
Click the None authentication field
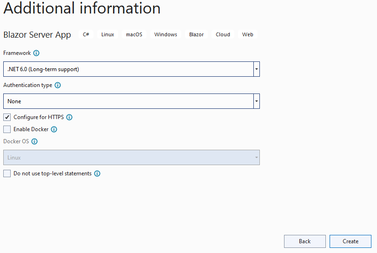pyautogui.click(x=128, y=101)
